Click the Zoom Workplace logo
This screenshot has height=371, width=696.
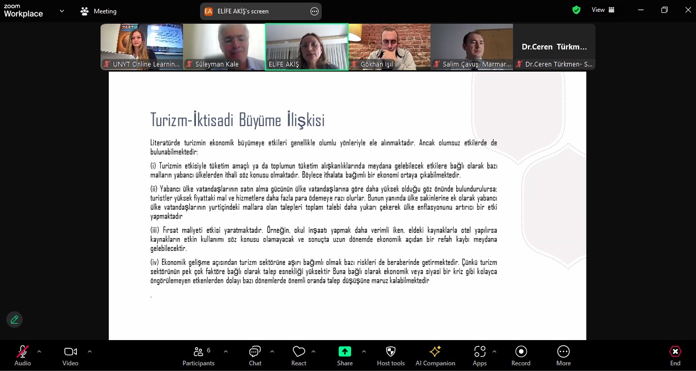(x=23, y=11)
